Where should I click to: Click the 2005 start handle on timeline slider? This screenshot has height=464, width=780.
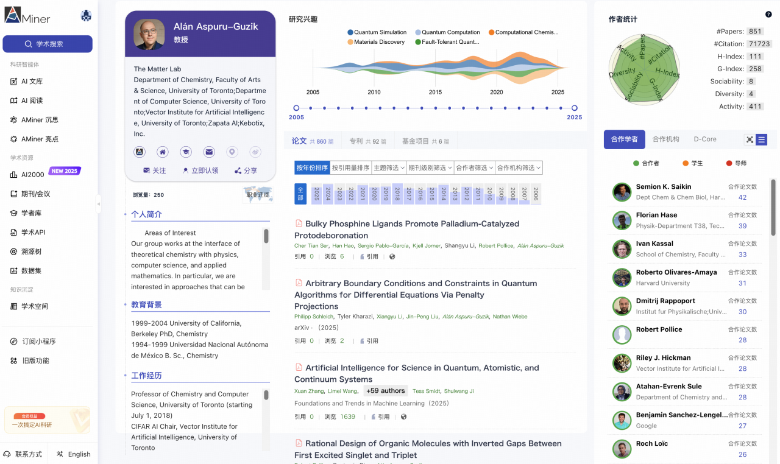296,108
